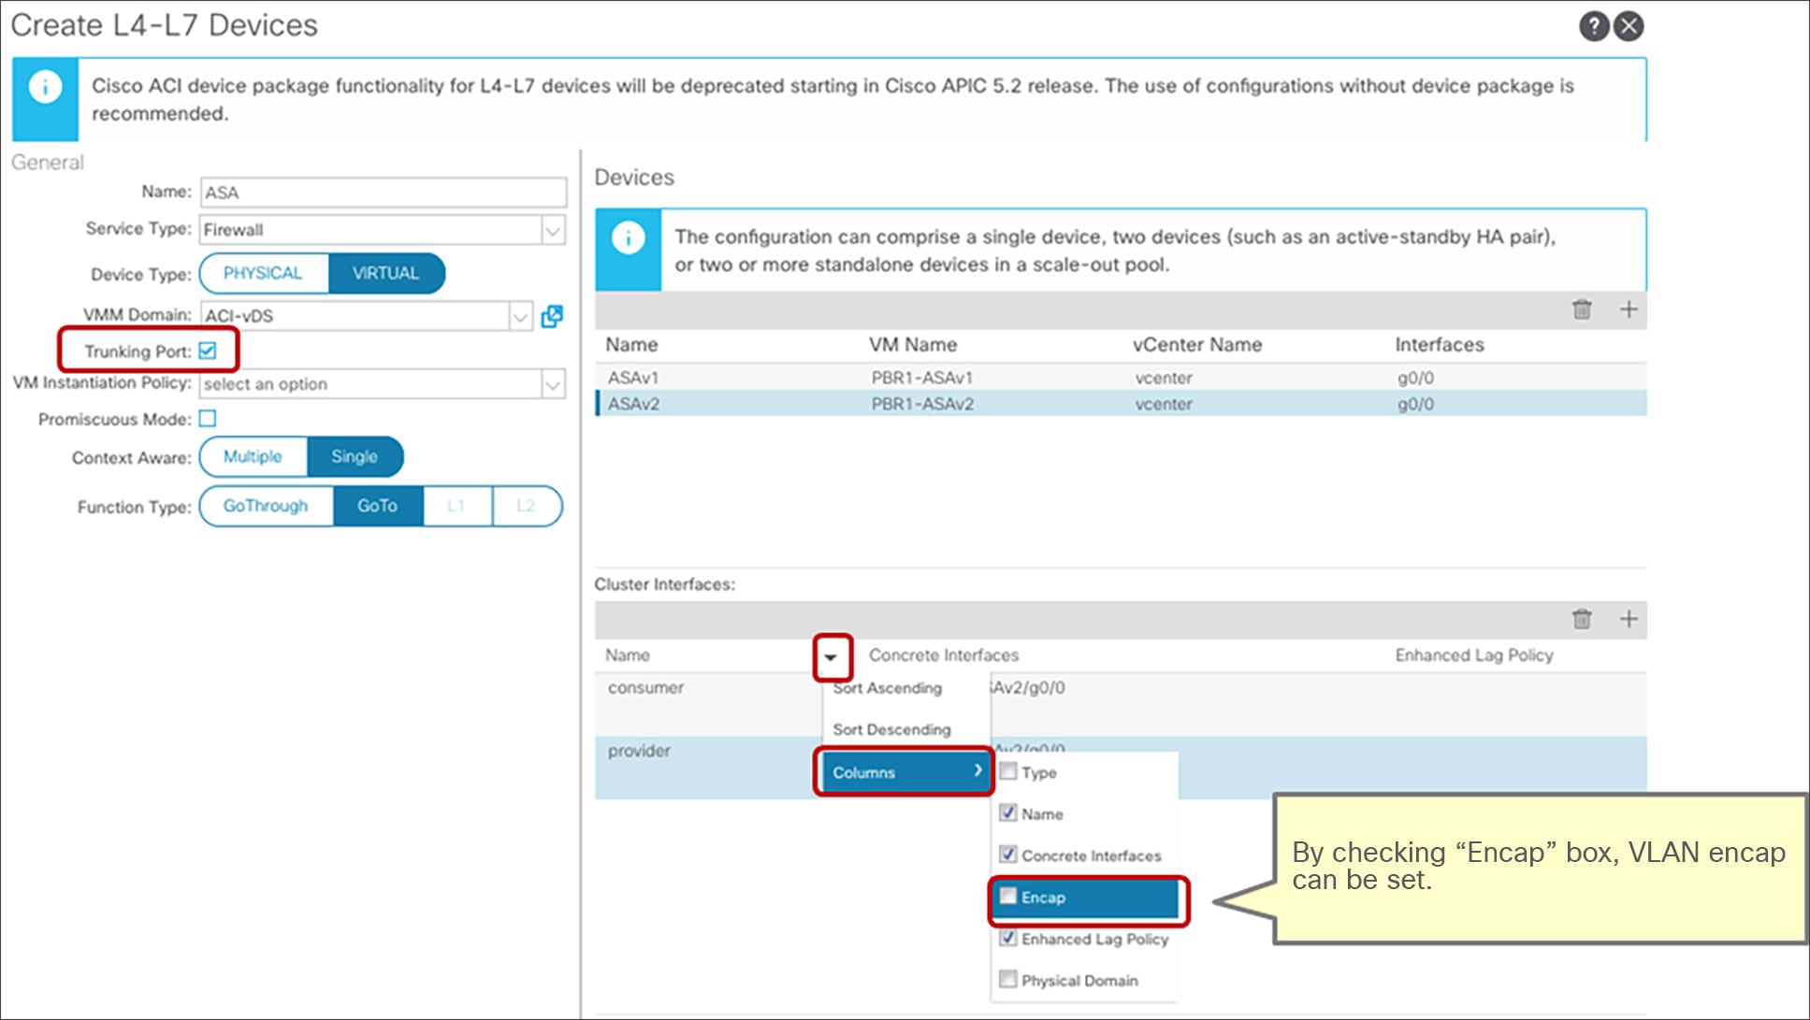Add cluster interface with plus icon

(x=1629, y=619)
